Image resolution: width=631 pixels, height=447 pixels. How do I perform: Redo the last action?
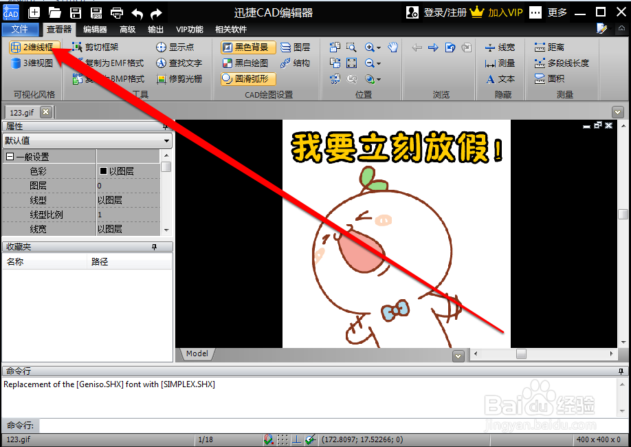tap(156, 14)
